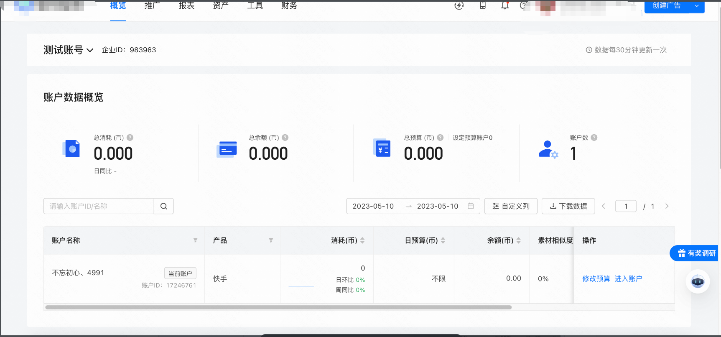The width and height of the screenshot is (721, 337).
Task: Sort by 消耗(币) column
Action: pyautogui.click(x=362, y=240)
